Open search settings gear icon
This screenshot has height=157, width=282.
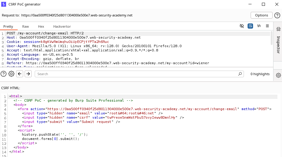click(x=11, y=74)
